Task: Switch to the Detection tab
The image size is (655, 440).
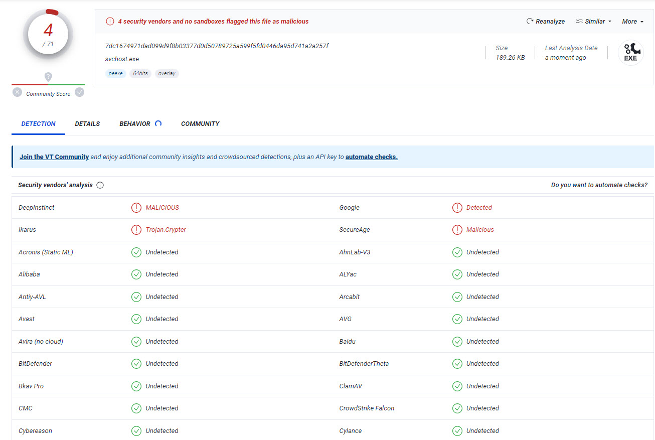Action: (38, 124)
